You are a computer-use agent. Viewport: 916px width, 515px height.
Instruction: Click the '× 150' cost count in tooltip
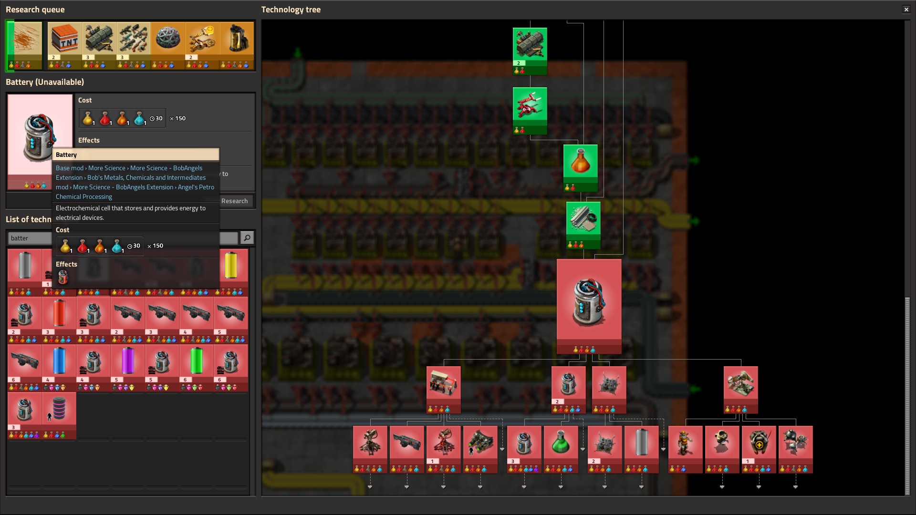click(156, 246)
